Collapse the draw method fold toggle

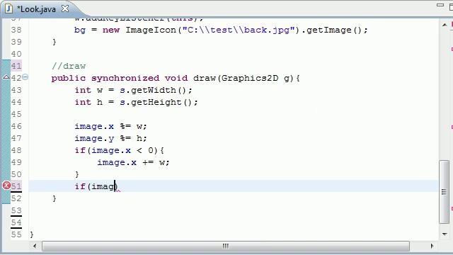click(25, 77)
